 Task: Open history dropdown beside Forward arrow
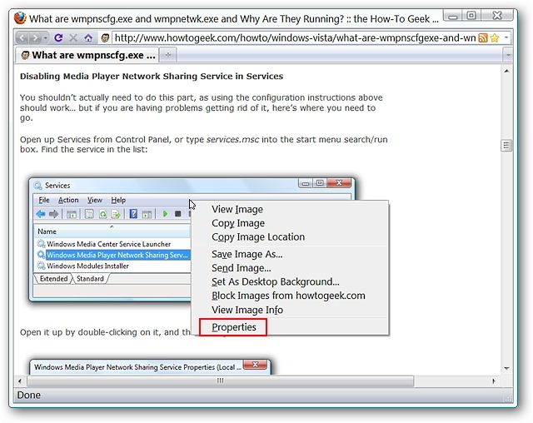45,37
